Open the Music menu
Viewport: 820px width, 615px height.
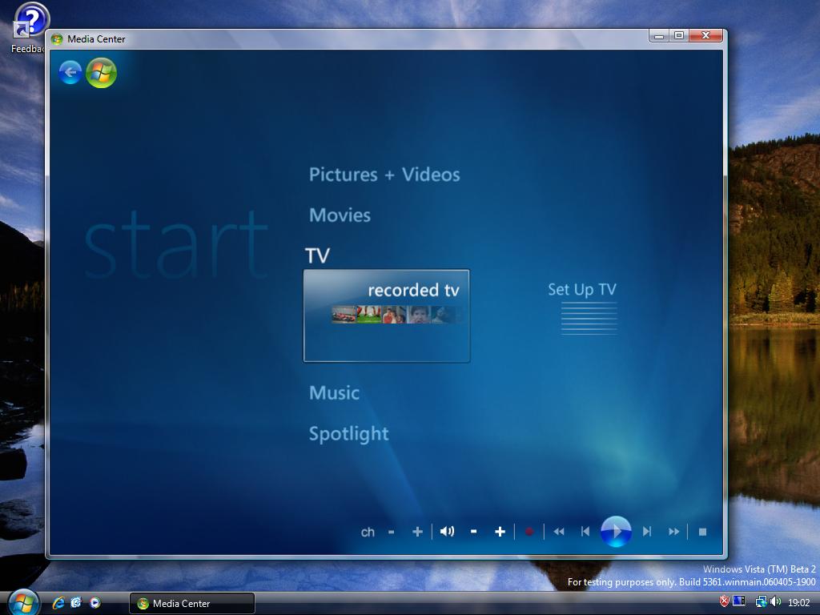tap(334, 392)
